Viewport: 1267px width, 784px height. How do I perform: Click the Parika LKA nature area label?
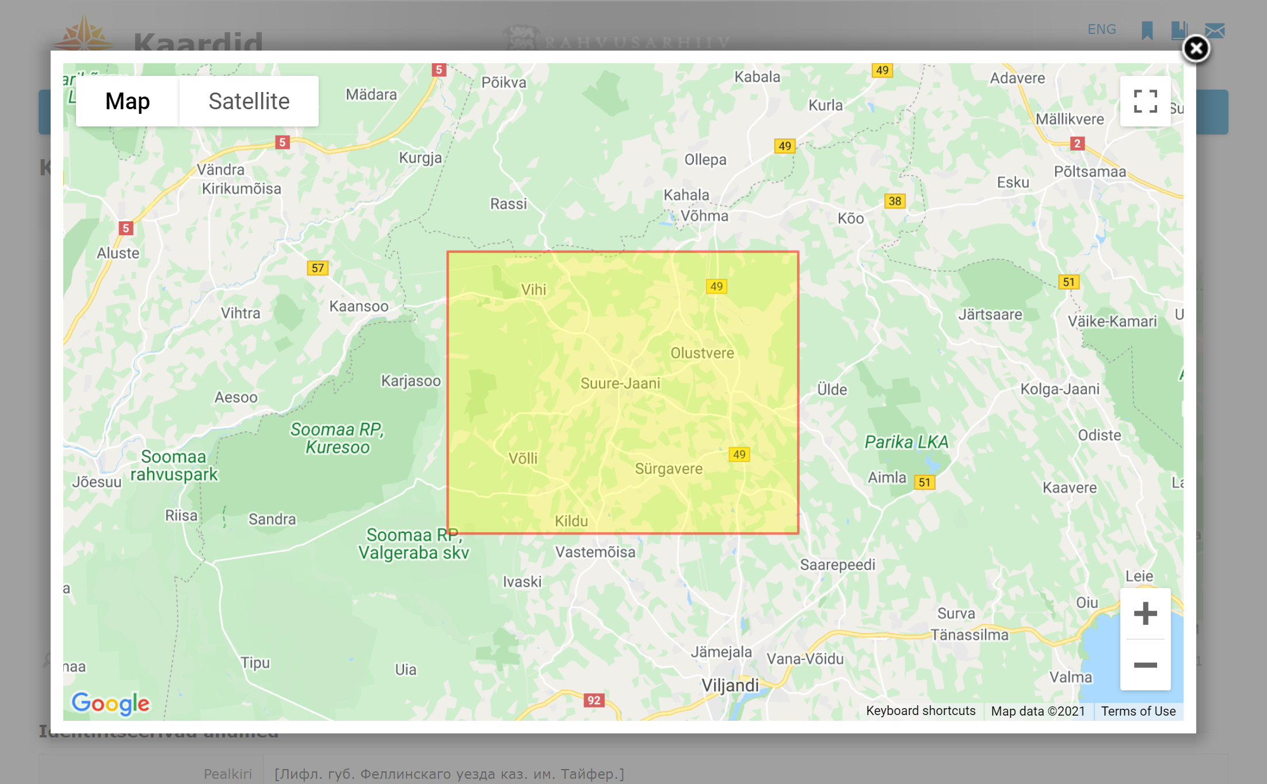click(906, 442)
